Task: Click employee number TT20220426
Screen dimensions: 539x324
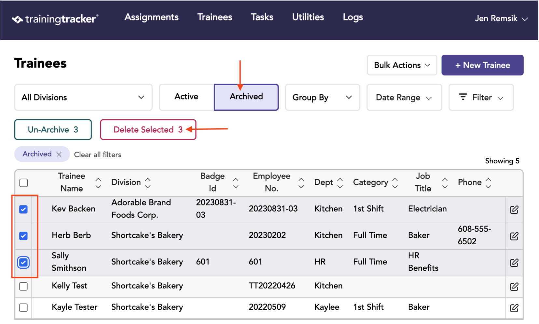Action: pos(272,286)
